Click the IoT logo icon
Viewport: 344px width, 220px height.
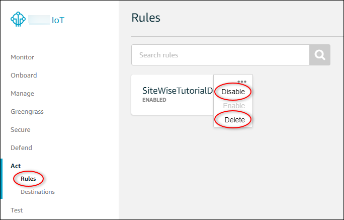[x=18, y=19]
